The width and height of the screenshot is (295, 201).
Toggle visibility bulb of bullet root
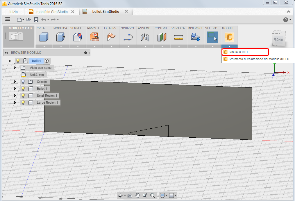click(x=18, y=61)
